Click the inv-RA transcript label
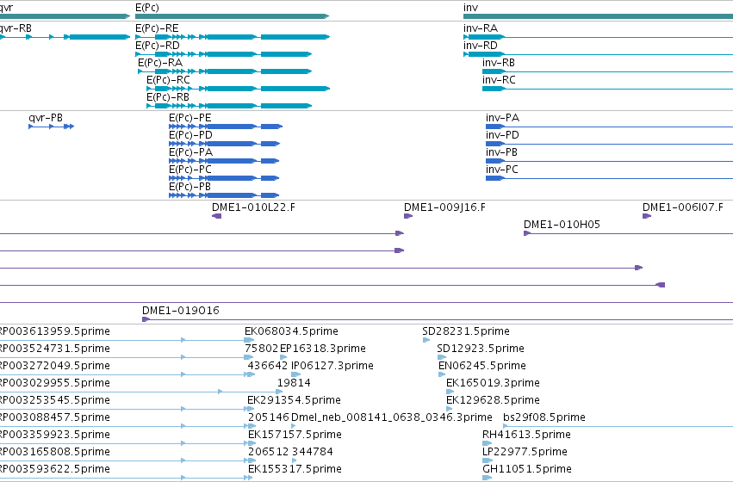The image size is (733, 482). (x=481, y=28)
